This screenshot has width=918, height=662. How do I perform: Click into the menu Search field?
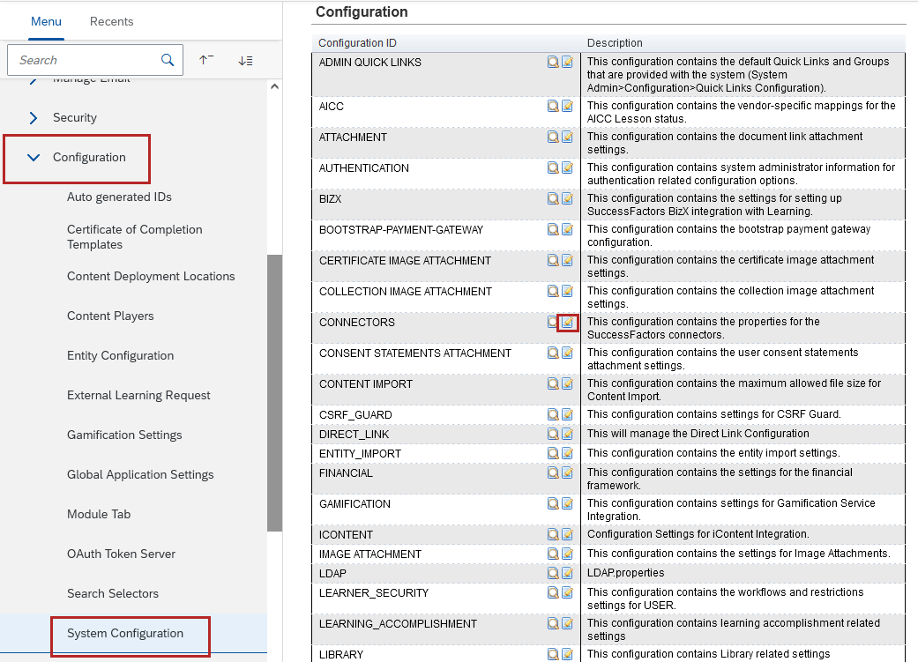point(84,60)
